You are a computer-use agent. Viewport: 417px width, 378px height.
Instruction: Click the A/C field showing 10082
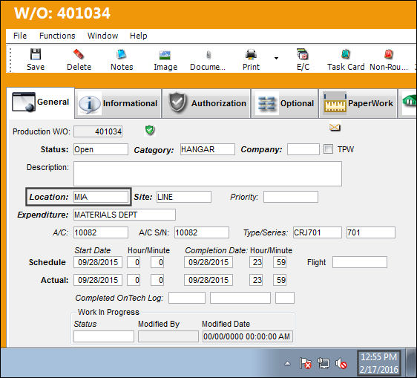101,232
